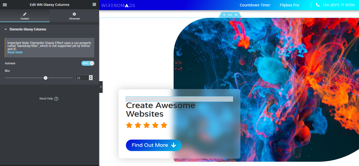Click the Need Help question mark icon
This screenshot has width=359, height=166.
tap(56, 99)
